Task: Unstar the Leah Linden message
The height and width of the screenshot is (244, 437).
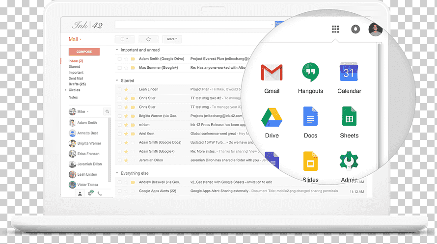Action: (126, 89)
